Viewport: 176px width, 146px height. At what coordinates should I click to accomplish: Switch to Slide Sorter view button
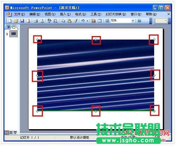(11, 133)
